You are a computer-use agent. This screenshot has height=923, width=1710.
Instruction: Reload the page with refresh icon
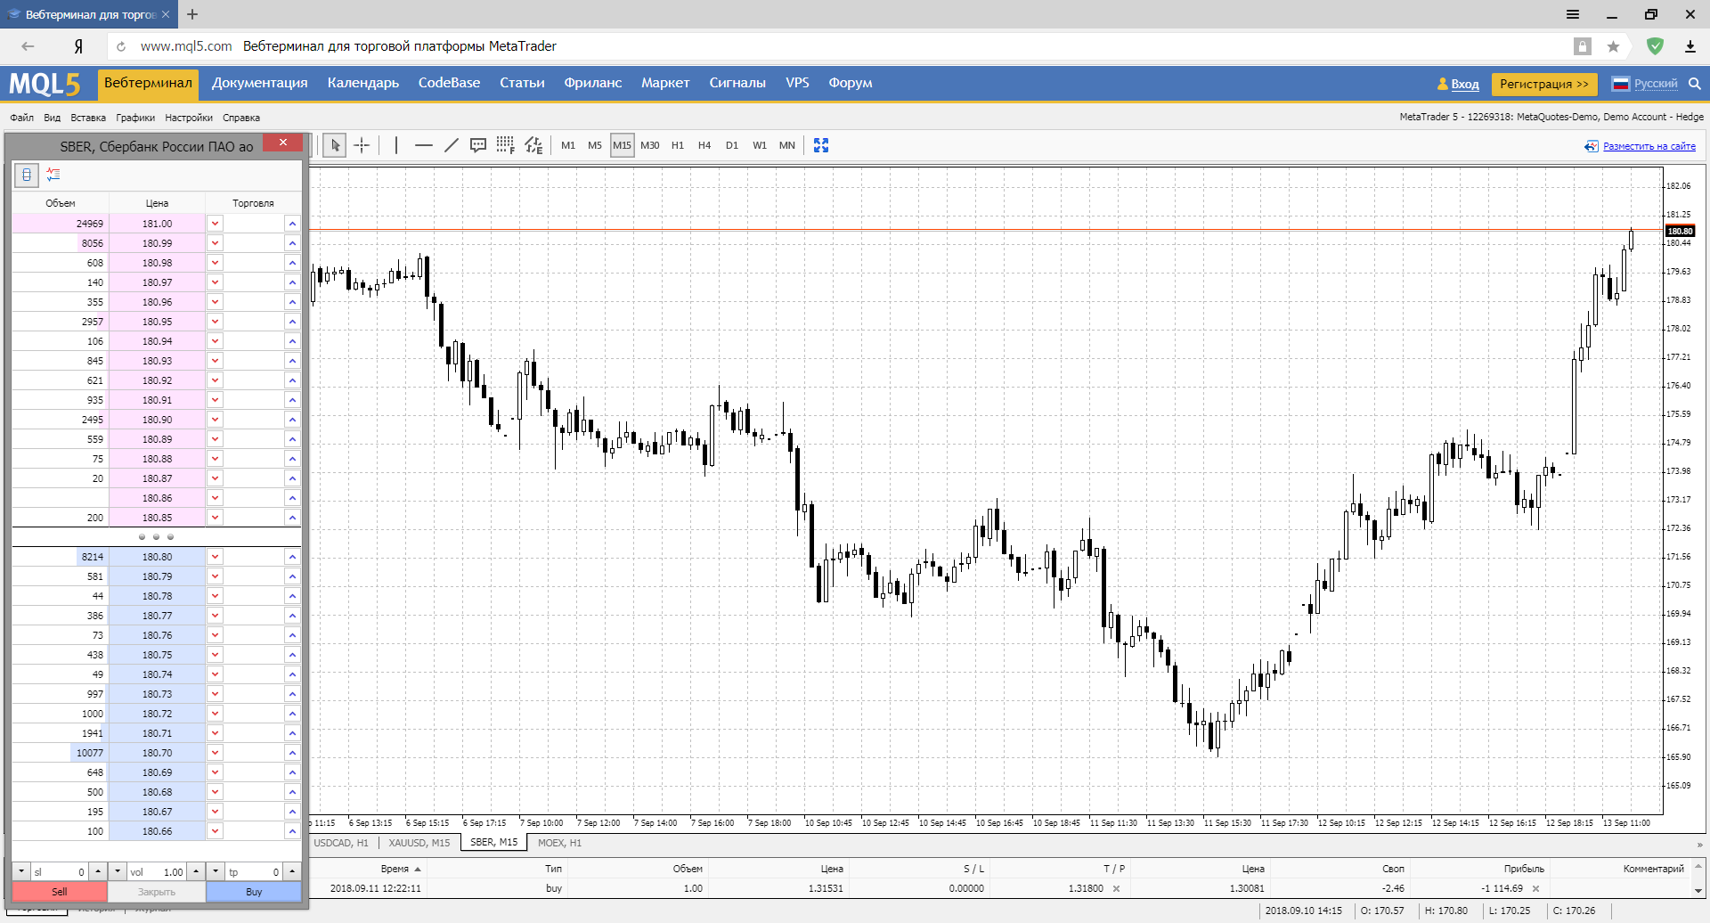coord(121,46)
